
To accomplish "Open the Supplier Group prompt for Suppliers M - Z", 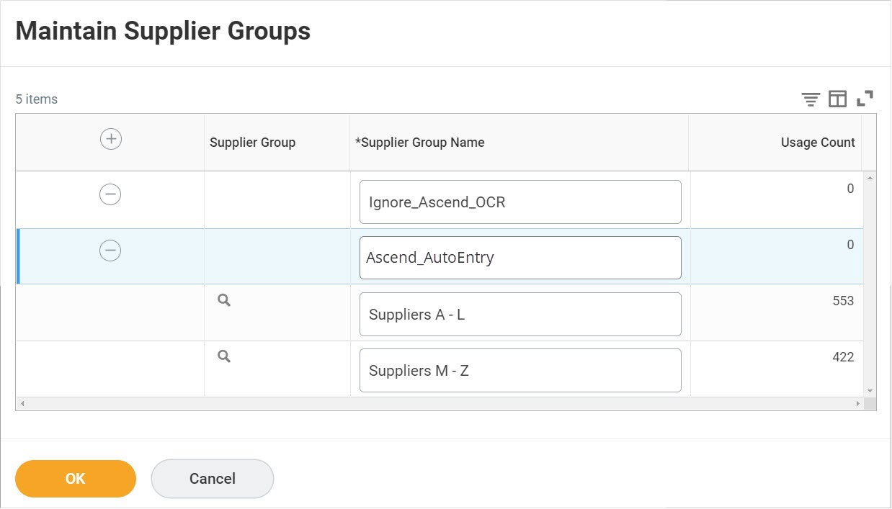I will click(223, 356).
